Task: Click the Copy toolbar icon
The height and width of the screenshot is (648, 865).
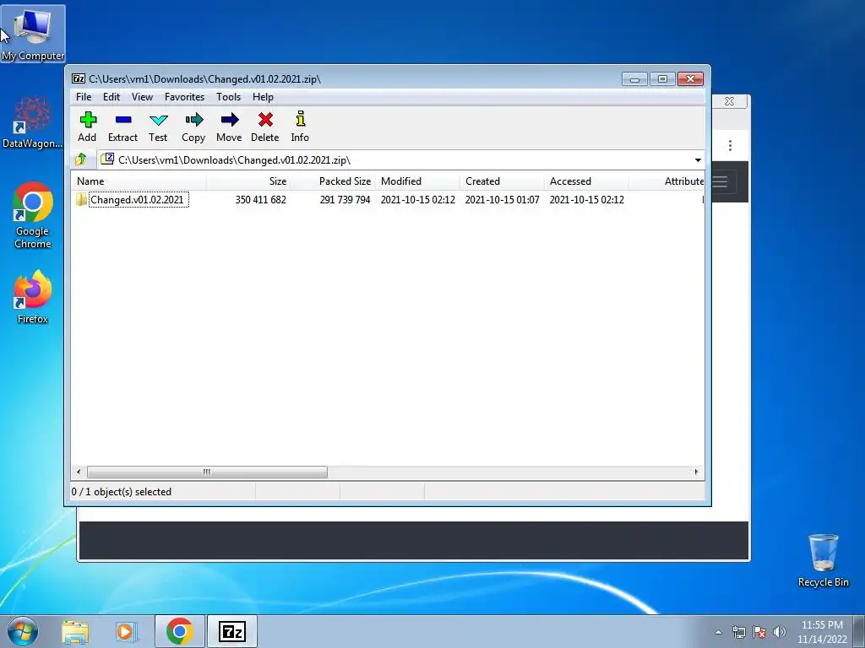Action: coord(193,127)
